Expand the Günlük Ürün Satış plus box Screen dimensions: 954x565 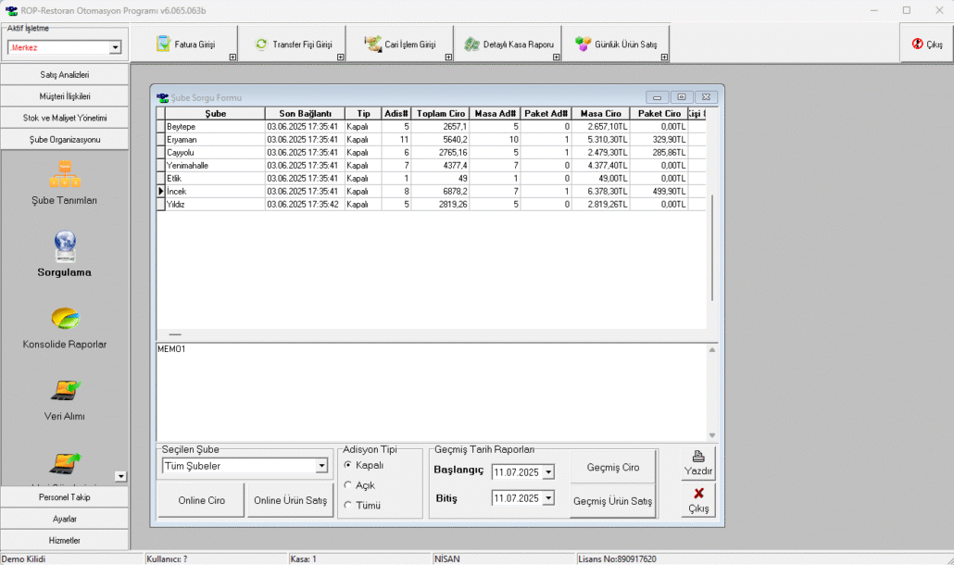point(664,57)
